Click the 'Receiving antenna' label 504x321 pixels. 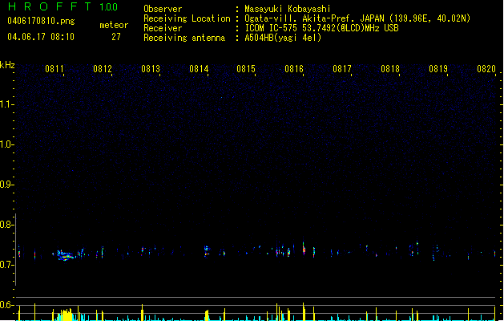pyautogui.click(x=184, y=38)
